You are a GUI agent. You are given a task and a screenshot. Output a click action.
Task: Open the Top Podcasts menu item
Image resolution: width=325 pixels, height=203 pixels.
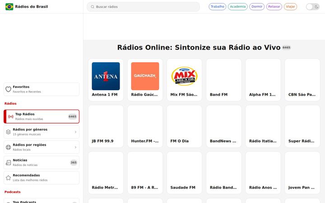pyautogui.click(x=42, y=201)
